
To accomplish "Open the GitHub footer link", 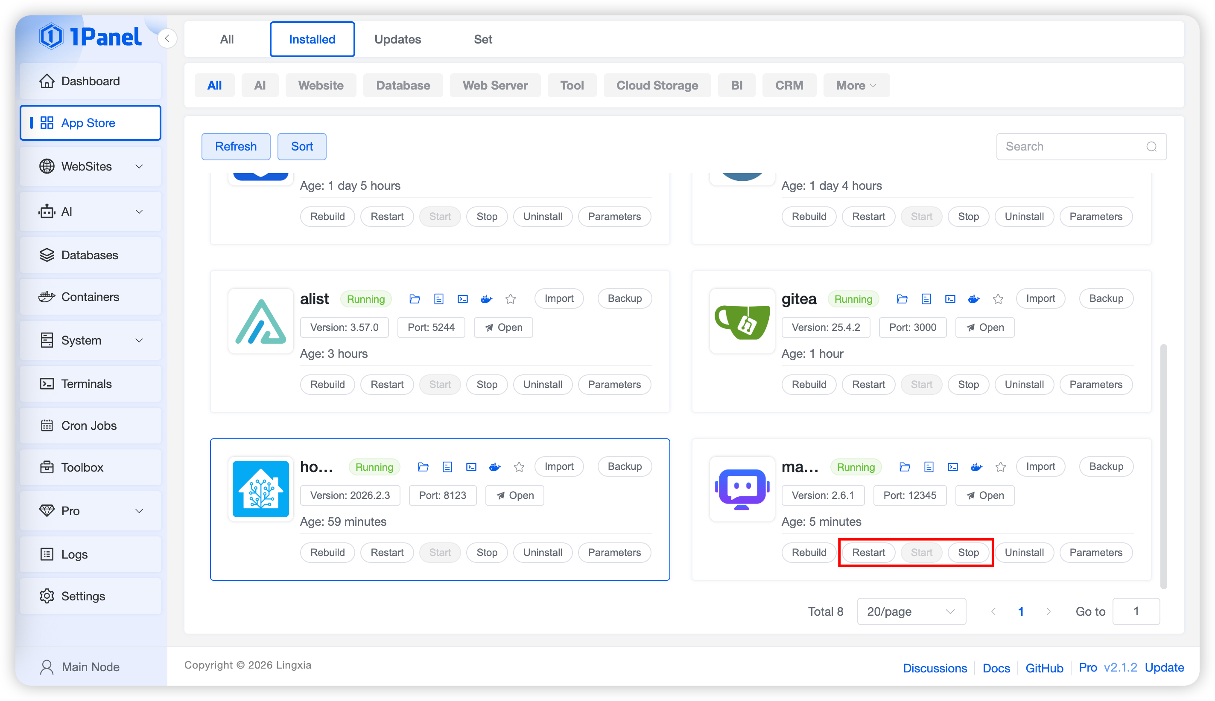I will click(1044, 668).
